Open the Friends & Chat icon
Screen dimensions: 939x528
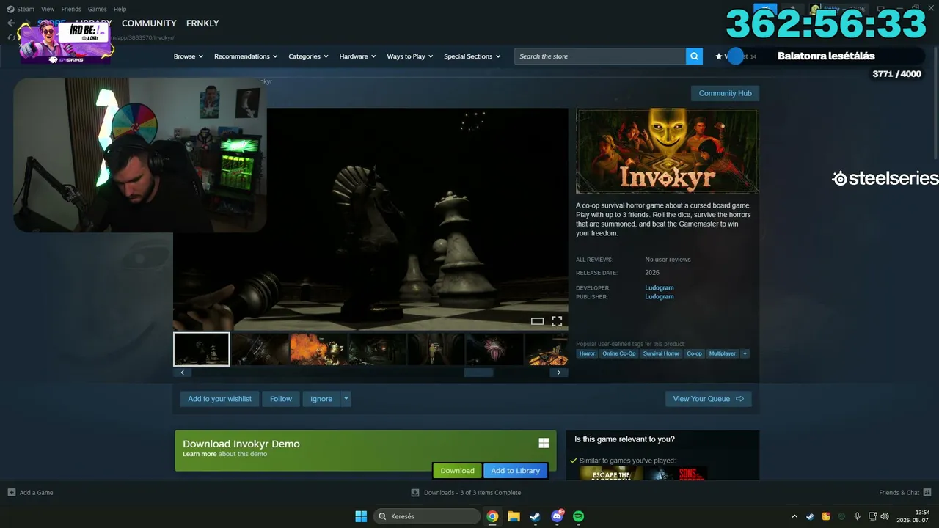[927, 492]
